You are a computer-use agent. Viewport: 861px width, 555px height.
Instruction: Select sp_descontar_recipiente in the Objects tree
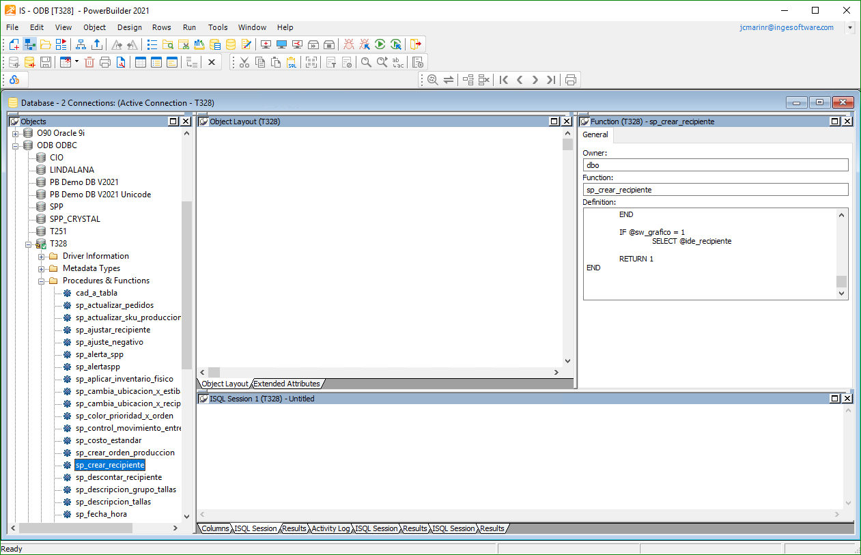click(119, 477)
